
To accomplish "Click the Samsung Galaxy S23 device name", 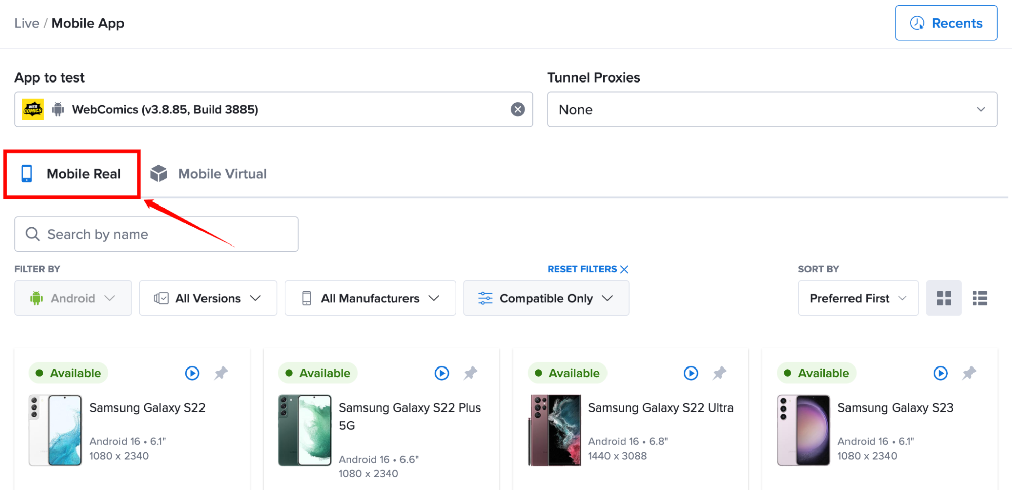I will pyautogui.click(x=895, y=407).
